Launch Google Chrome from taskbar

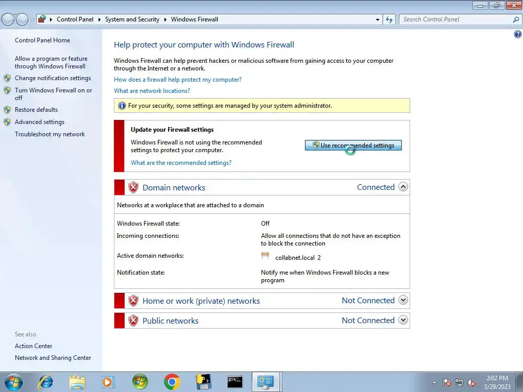[172, 382]
